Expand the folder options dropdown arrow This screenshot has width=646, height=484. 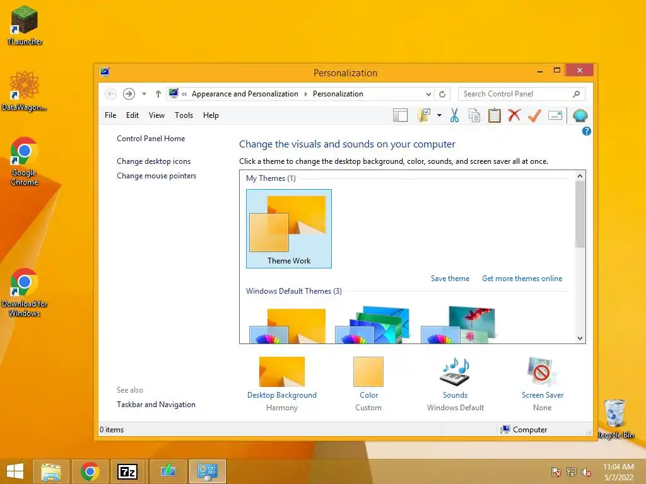439,116
